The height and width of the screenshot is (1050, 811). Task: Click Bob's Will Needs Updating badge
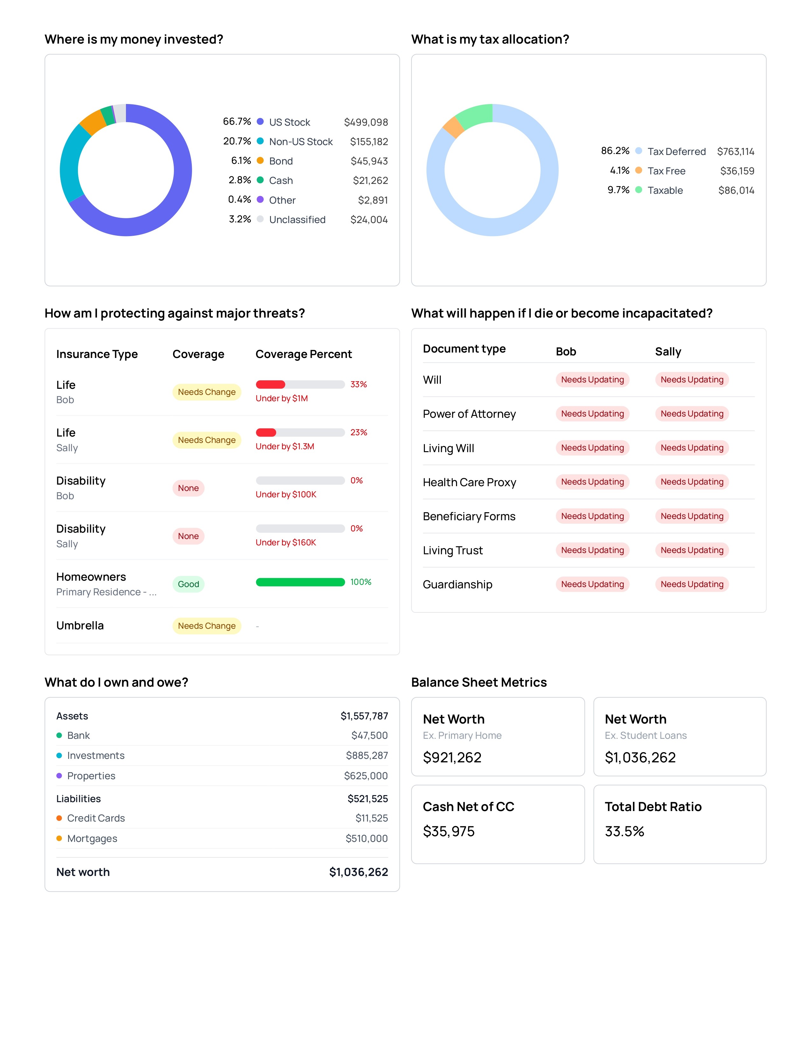592,379
